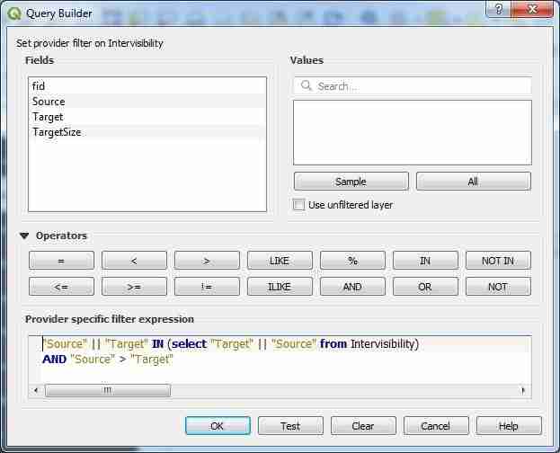Select the fid field
This screenshot has height=453, width=560.
(x=147, y=85)
